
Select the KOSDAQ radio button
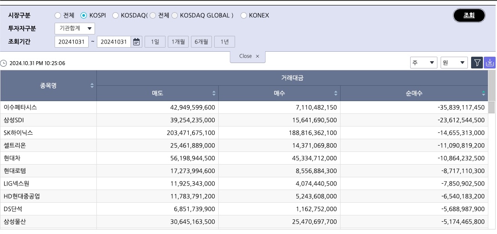point(115,15)
